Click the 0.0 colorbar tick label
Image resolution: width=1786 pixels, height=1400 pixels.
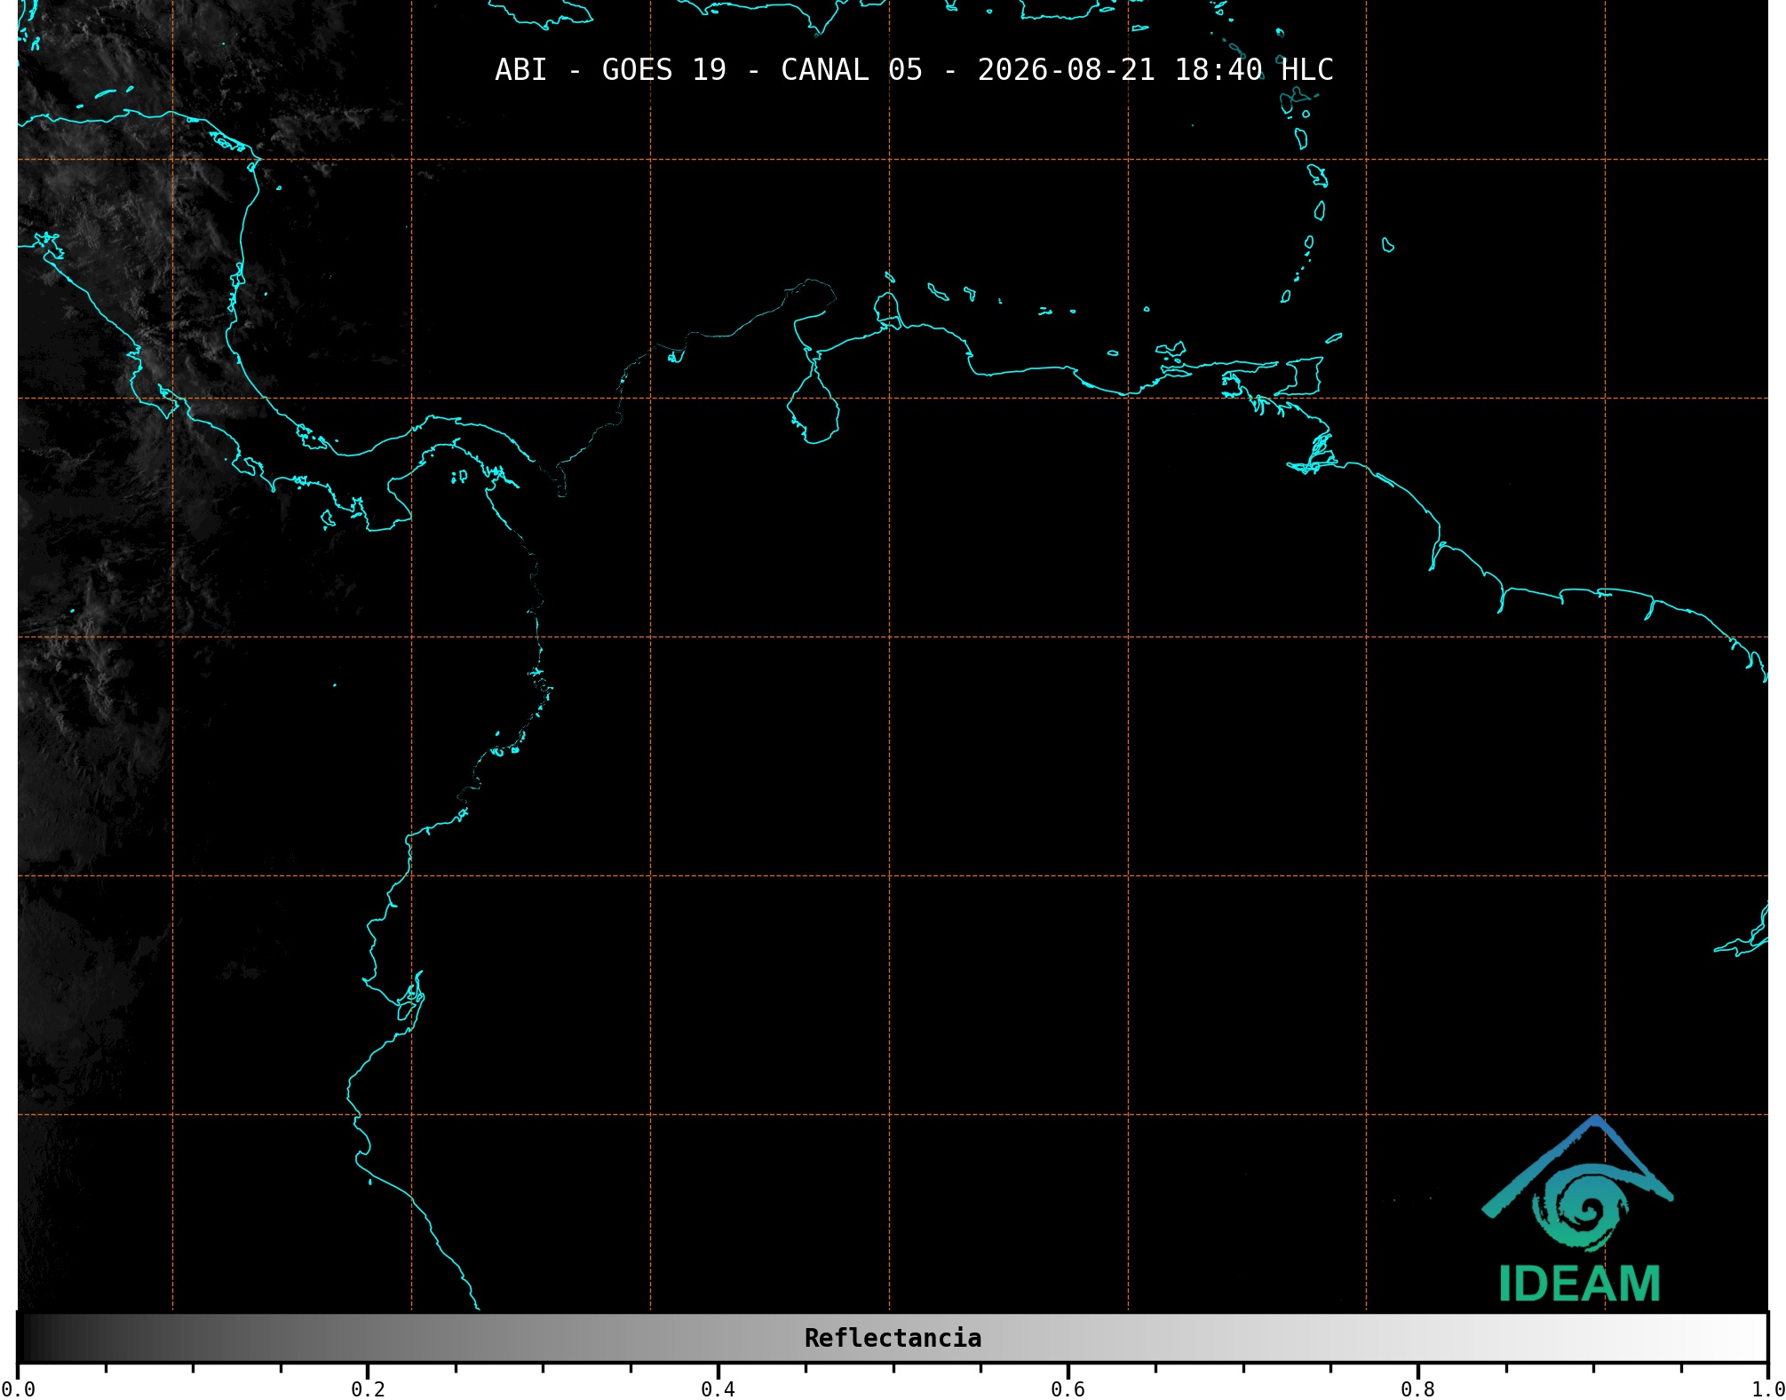pos(19,1389)
